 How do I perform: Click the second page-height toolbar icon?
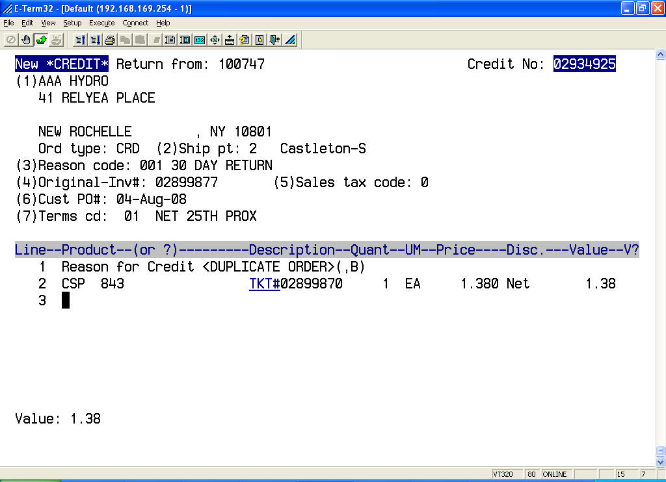(185, 40)
